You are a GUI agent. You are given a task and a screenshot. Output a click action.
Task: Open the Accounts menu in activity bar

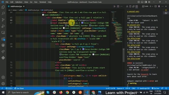3,77
